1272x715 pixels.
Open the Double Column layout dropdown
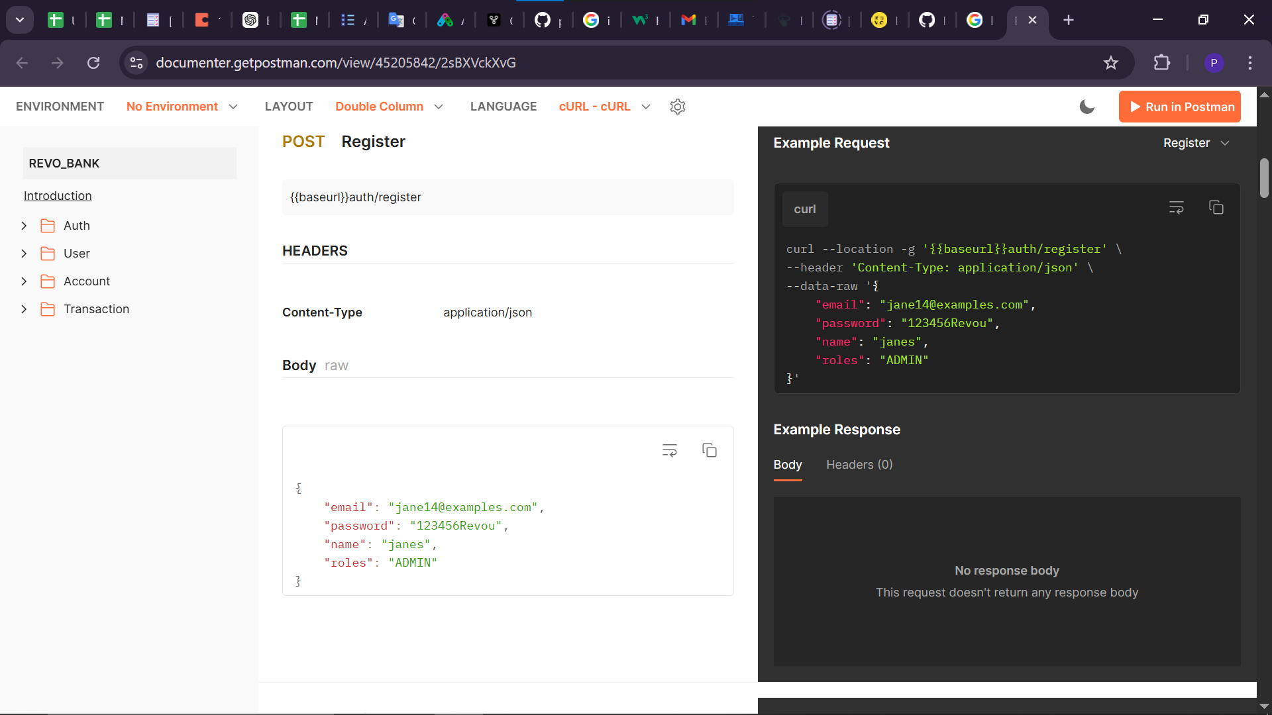coord(389,107)
